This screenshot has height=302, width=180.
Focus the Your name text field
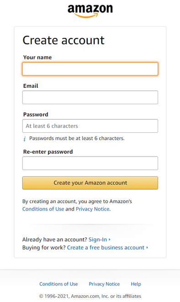[x=90, y=69]
